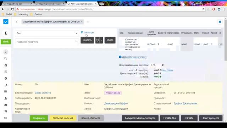Click the Поле2 value 2.000
Screen dimensions: 227x128
pos(205,44)
